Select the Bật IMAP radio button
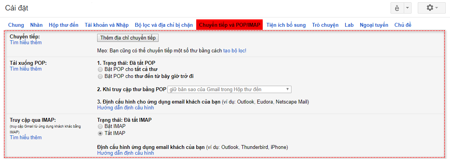Image resolution: width=450 pixels, height=159 pixels. tap(100, 126)
